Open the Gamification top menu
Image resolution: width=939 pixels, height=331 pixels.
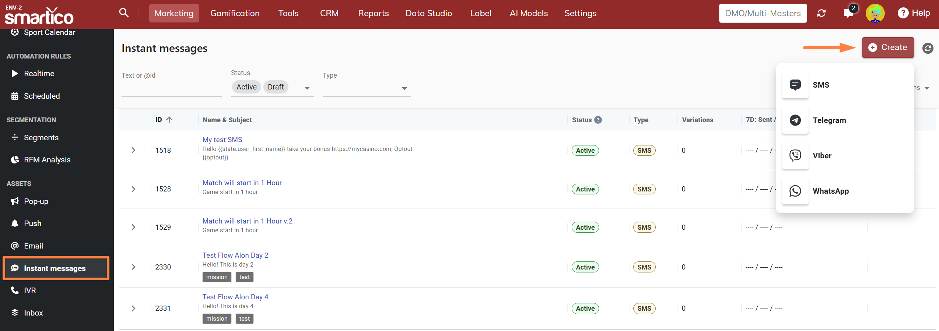coord(235,13)
